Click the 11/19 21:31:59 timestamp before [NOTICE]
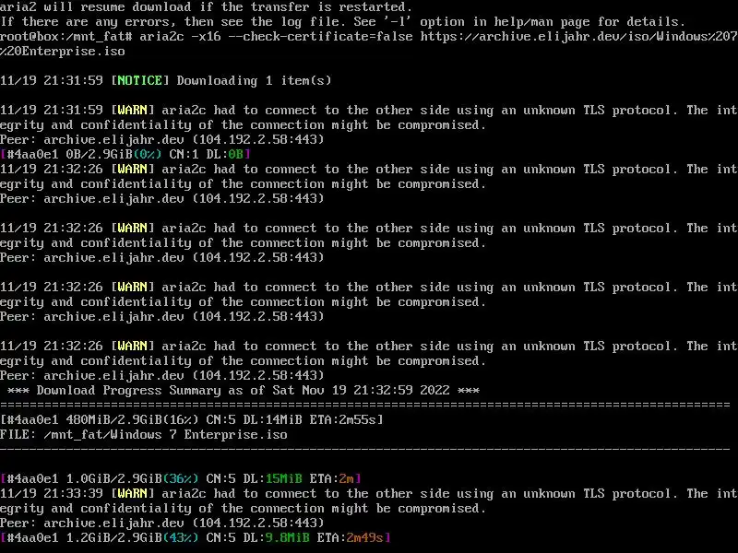 (52, 81)
